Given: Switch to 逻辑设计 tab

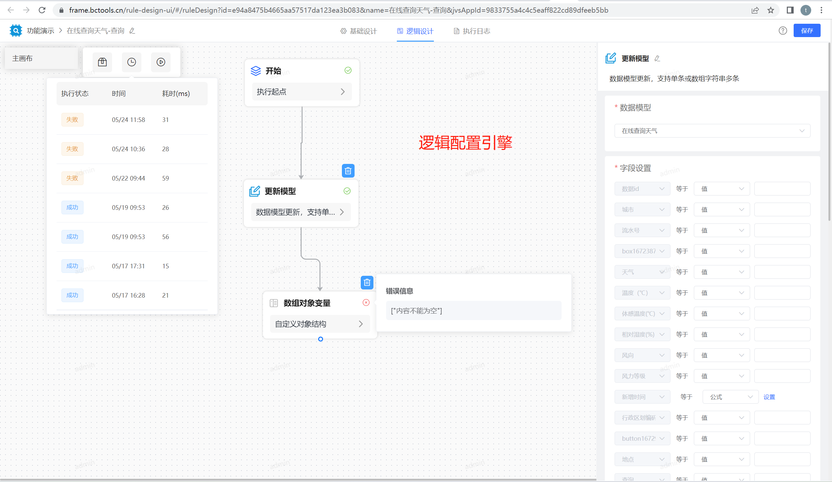Looking at the screenshot, I should coord(415,31).
